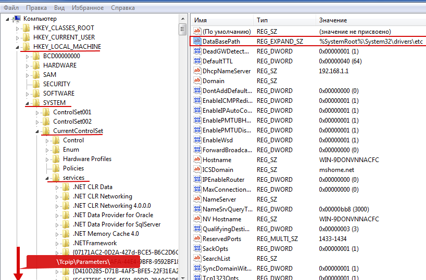Screen dimensions: 426x280
Task: Click the HKEY_CLASSES_ROOT folder icon
Action: (27, 28)
